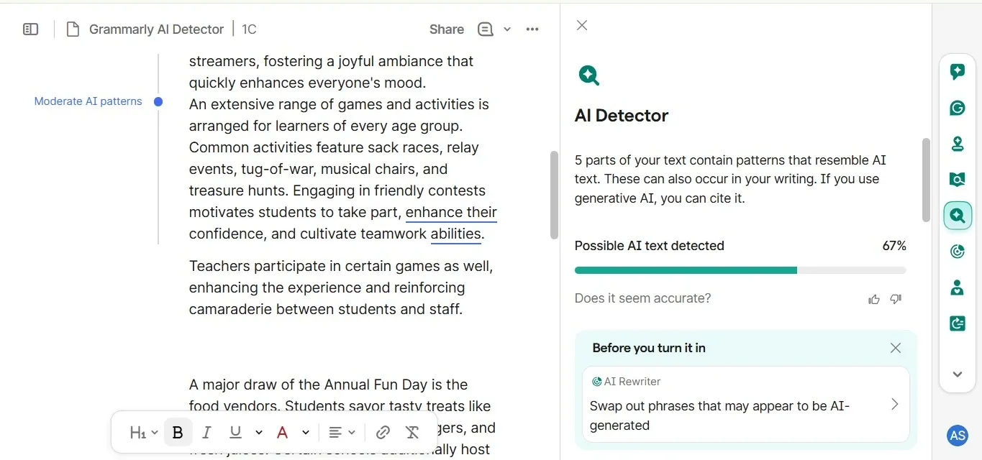Open the sparkle chat assistant in sidebar

tap(957, 72)
